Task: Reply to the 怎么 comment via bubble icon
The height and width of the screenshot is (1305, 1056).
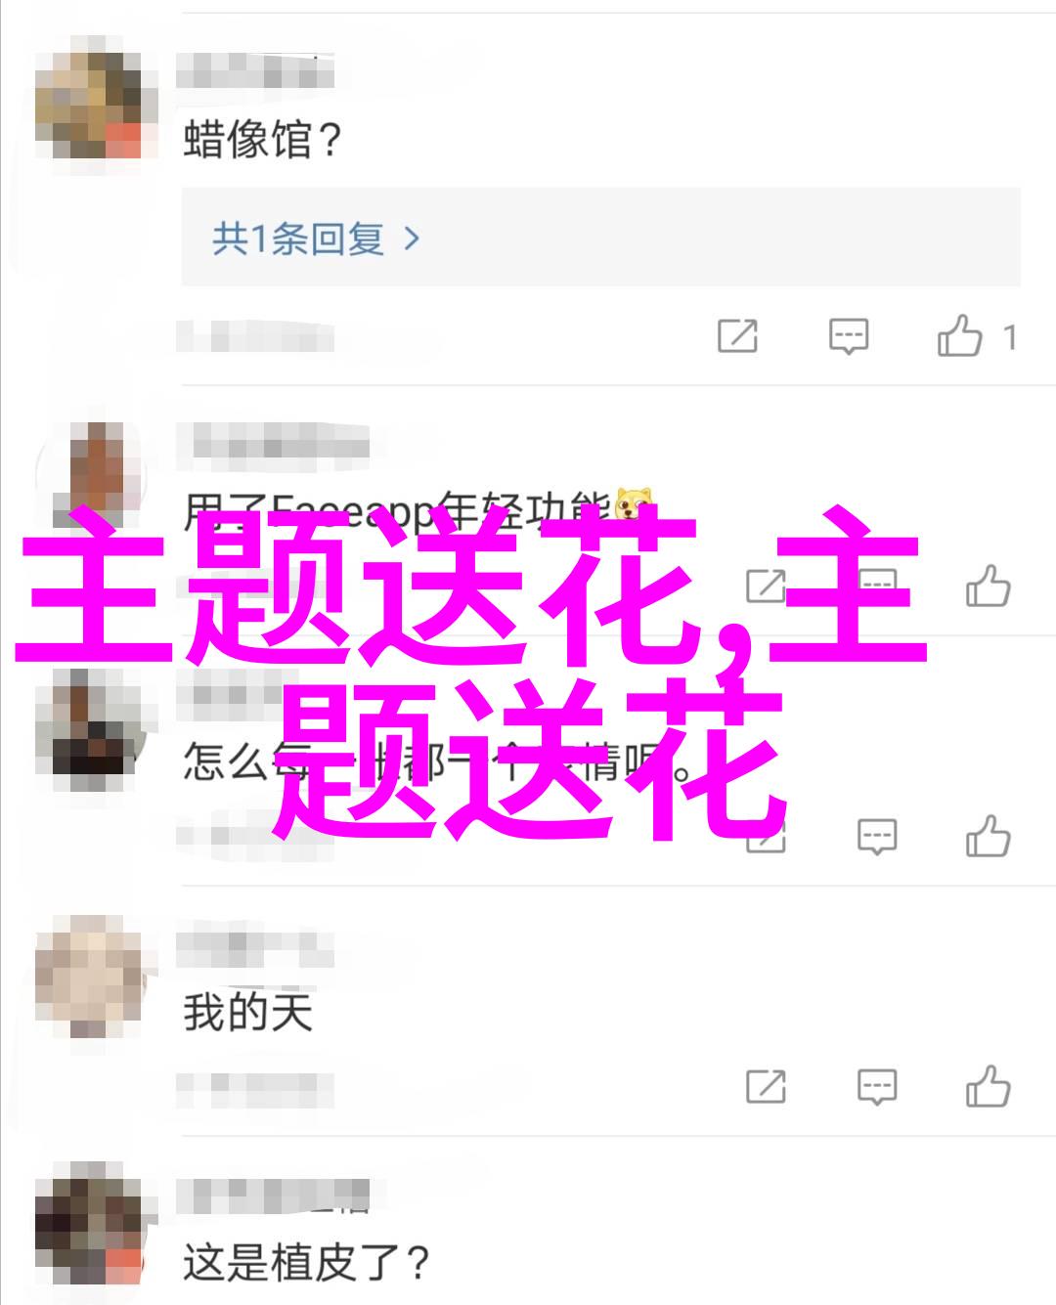Action: tap(877, 836)
